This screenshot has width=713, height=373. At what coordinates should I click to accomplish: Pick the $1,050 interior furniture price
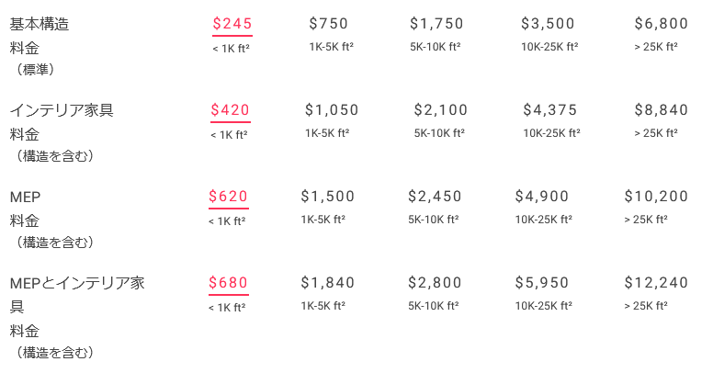pos(332,110)
